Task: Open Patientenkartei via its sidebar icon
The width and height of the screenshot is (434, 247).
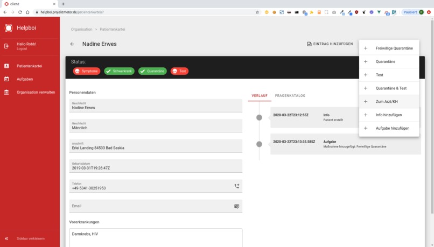Action: [6, 66]
